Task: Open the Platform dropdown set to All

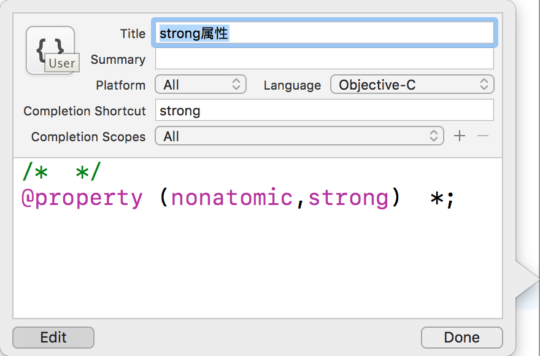Action: [201, 85]
